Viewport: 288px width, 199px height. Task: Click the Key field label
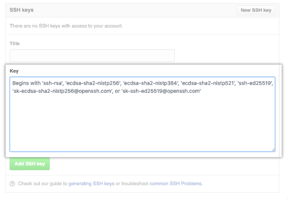[14, 71]
